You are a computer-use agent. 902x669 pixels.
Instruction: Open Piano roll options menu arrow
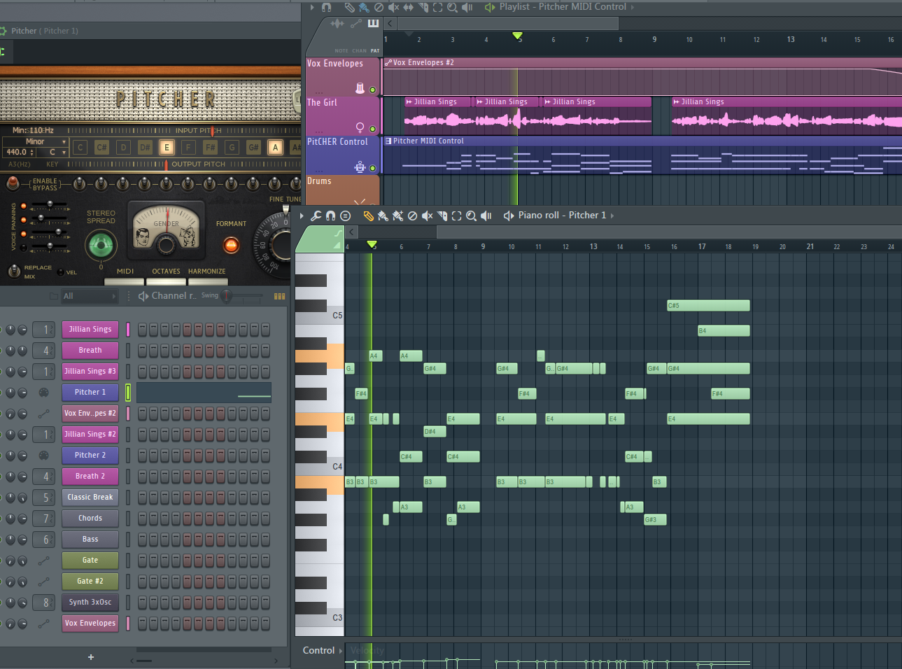coord(302,216)
